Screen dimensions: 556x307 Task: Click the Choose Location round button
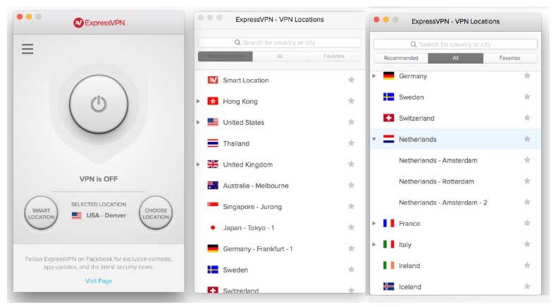156,213
